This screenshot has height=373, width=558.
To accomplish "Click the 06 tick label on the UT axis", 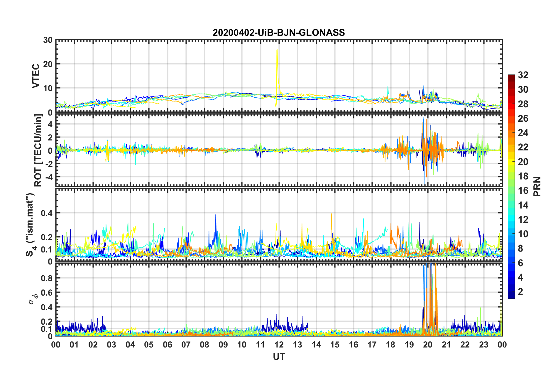I will click(167, 345).
